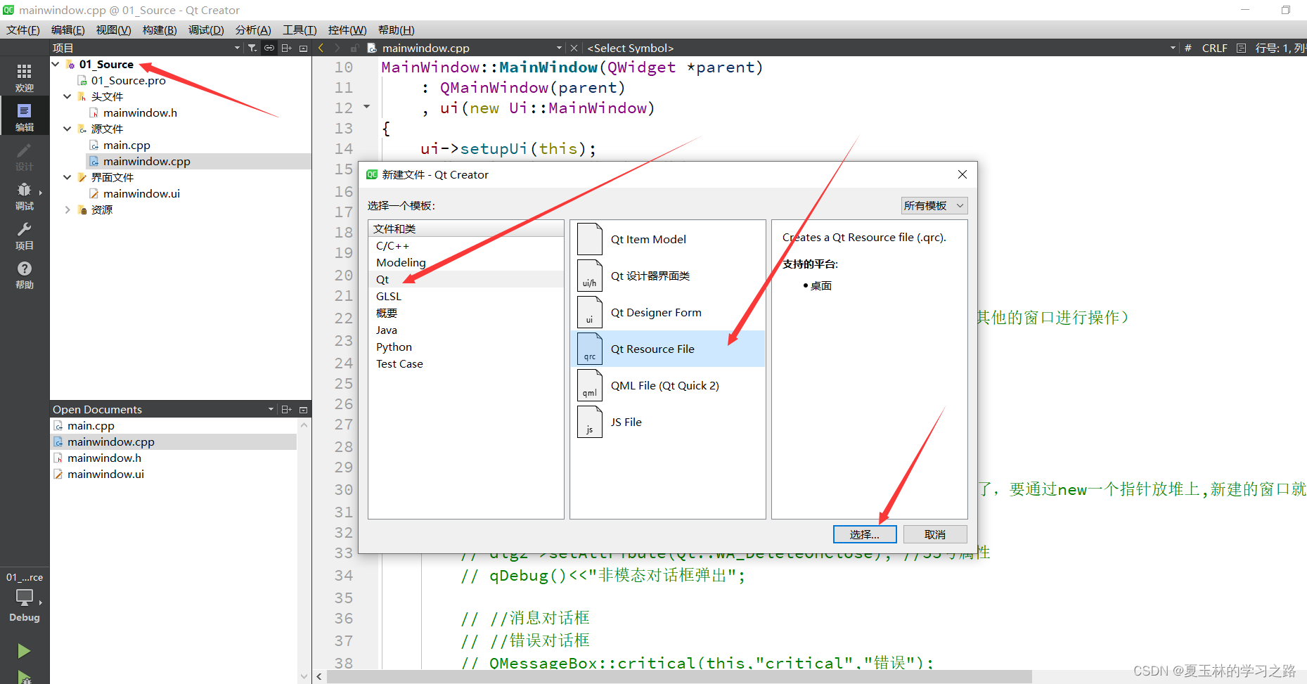Viewport: 1307px width, 684px height.
Task: Toggle the file lock icon in editor toolbar
Action: pos(354,48)
